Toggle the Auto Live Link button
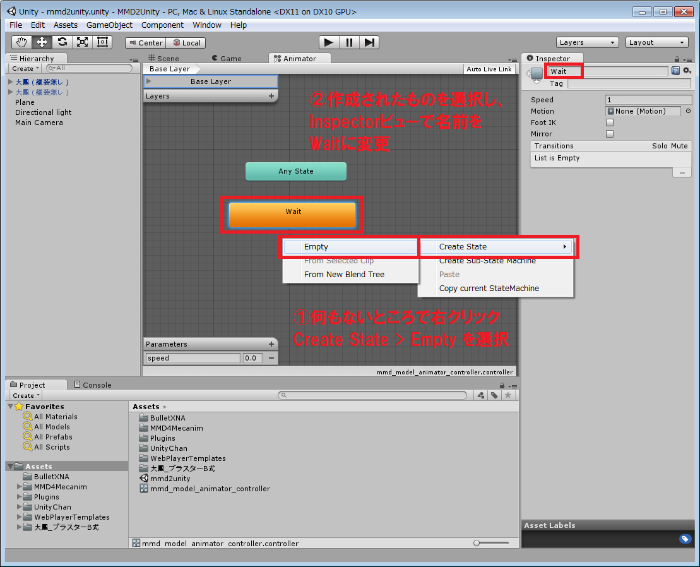 point(489,69)
